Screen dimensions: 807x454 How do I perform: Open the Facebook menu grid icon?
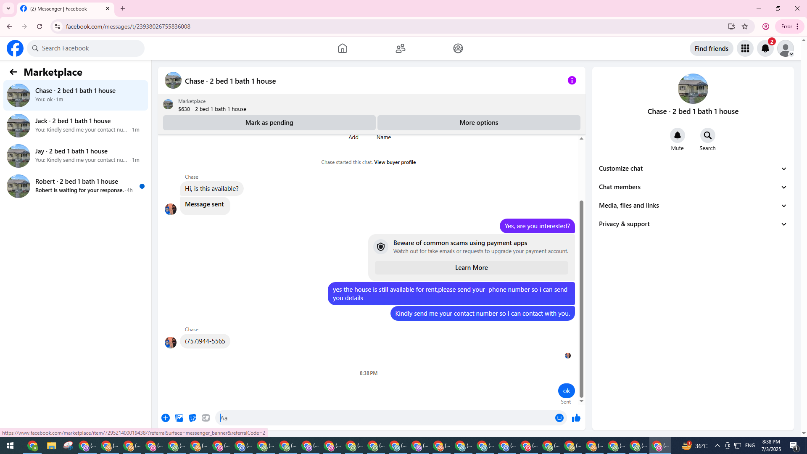click(x=745, y=48)
